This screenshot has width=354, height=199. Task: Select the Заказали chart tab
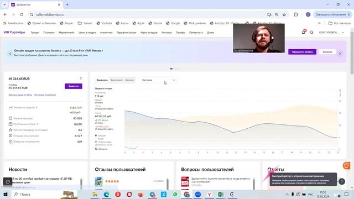coord(102,80)
